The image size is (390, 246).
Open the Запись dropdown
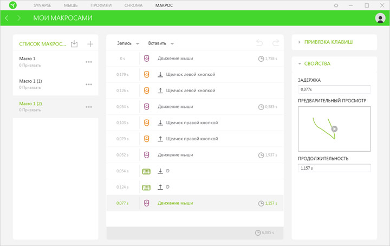pyautogui.click(x=128, y=43)
